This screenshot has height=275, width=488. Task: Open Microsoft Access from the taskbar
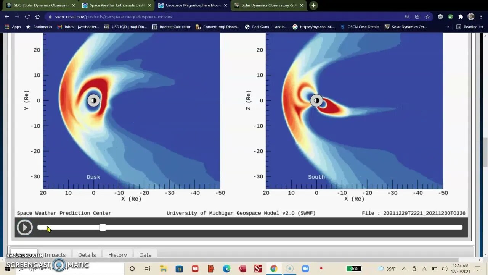(x=242, y=269)
